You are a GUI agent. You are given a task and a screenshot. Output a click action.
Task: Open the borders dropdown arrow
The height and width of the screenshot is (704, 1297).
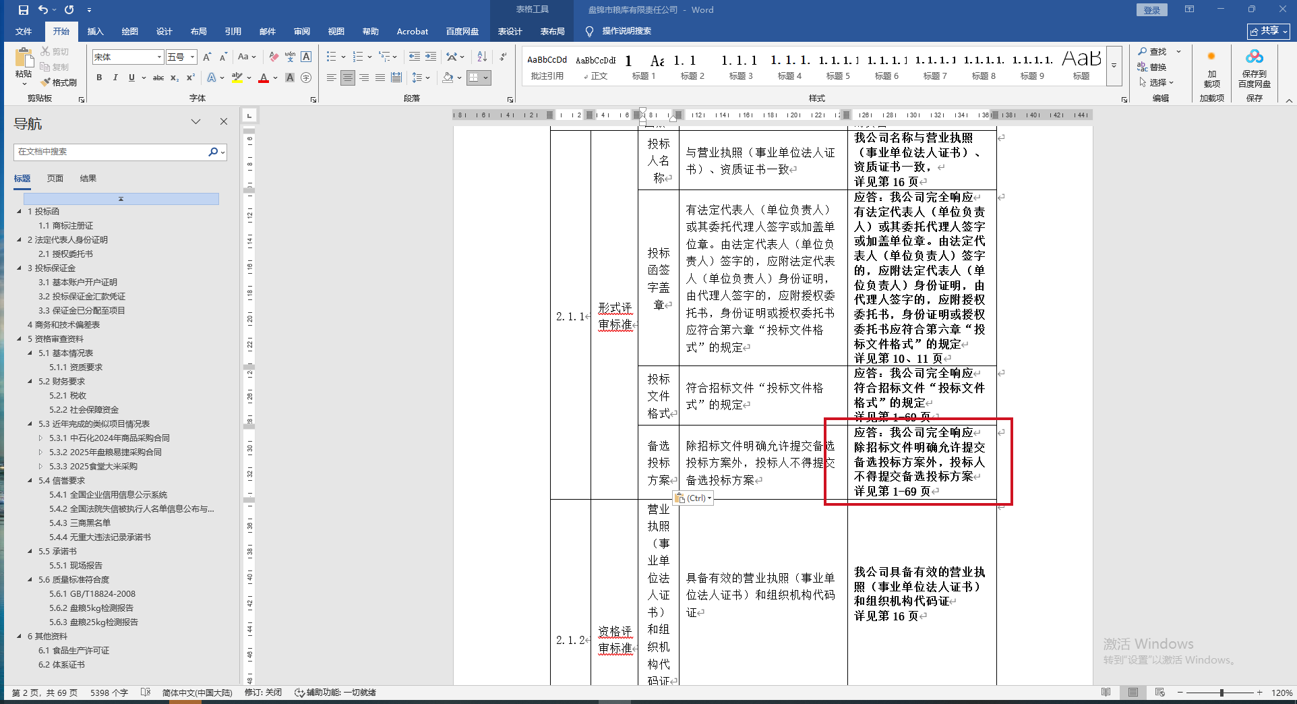(485, 78)
